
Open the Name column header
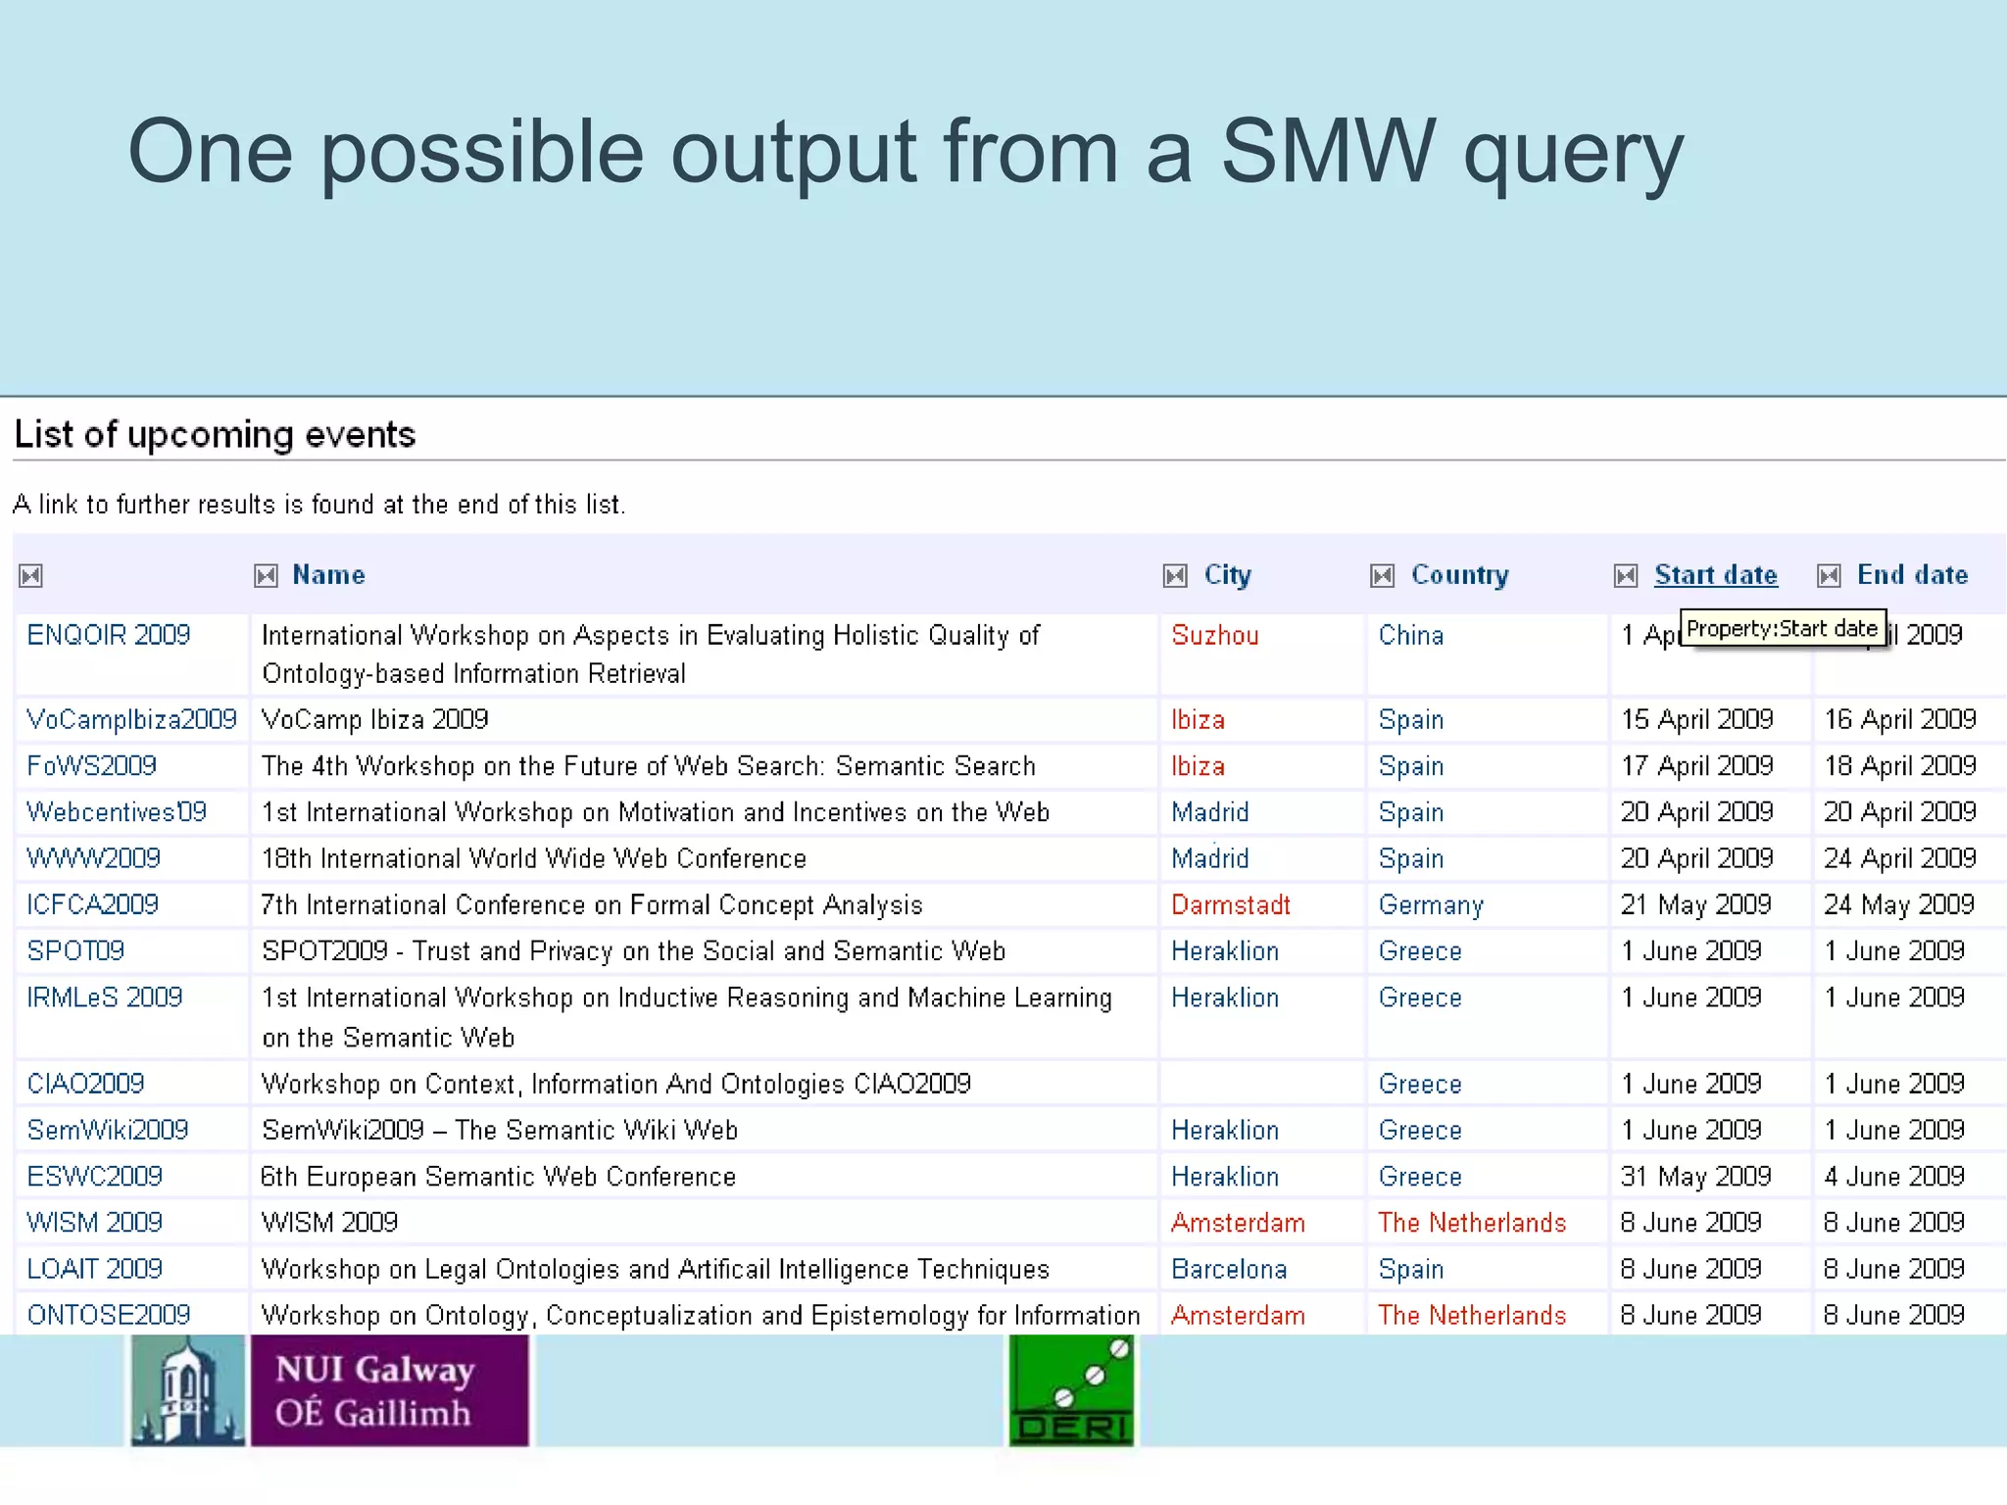pyautogui.click(x=328, y=575)
